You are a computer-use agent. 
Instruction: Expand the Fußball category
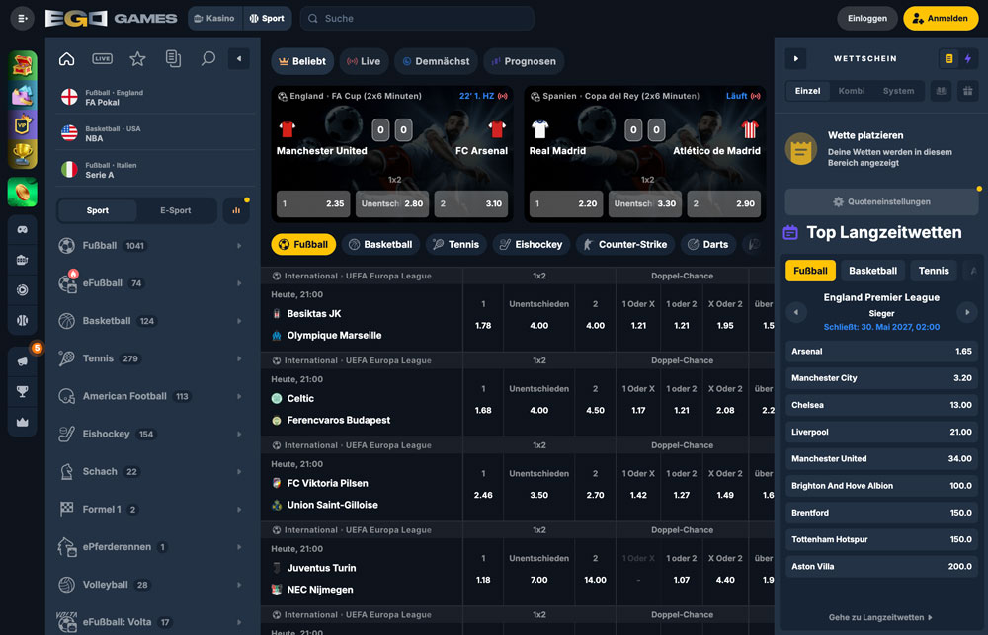point(151,246)
